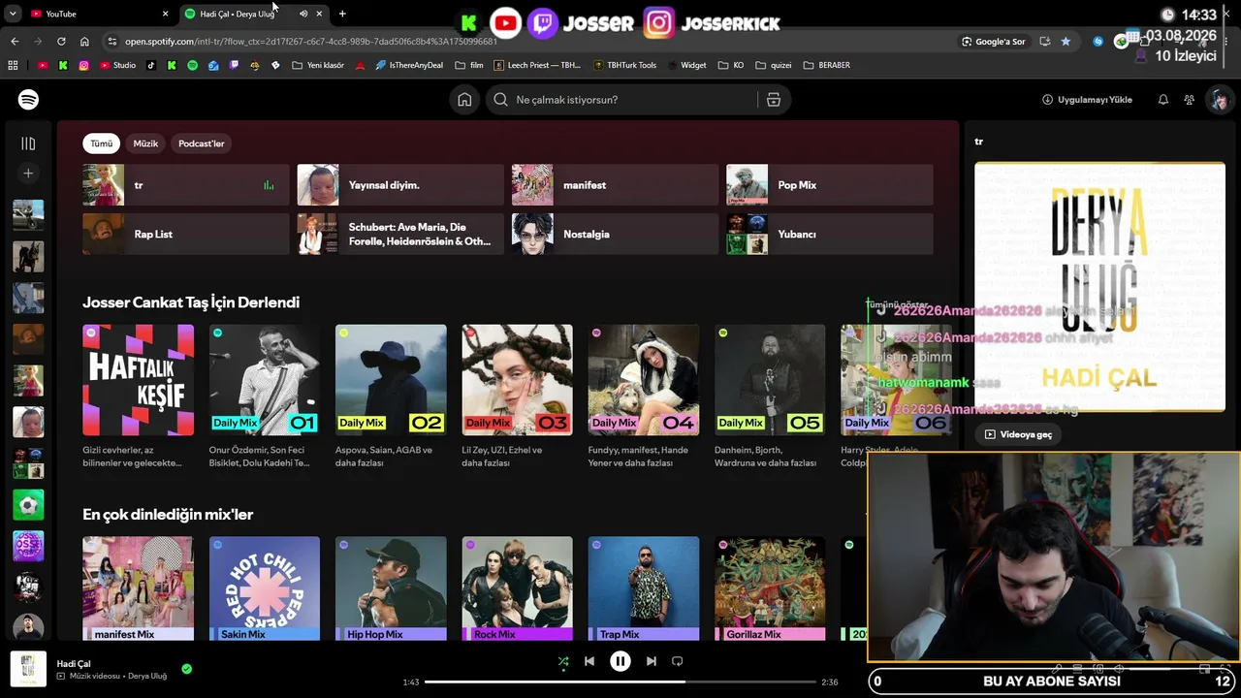Open the Rock Mix cover
The image size is (1241, 698).
coord(518,588)
